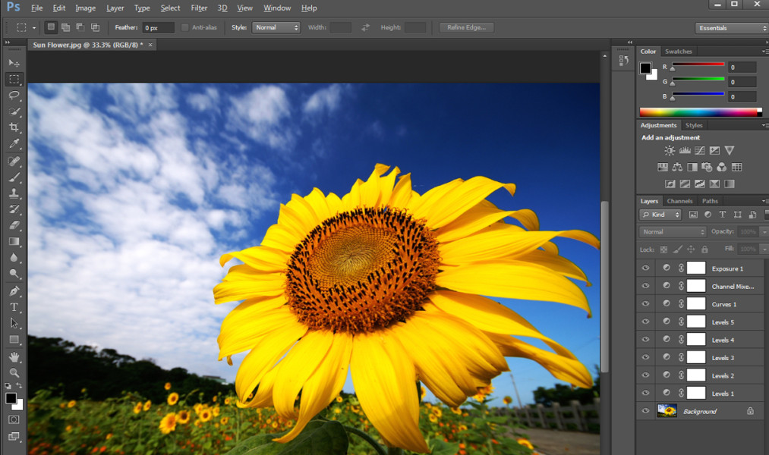
Task: Select the Crop tool
Action: click(x=14, y=127)
